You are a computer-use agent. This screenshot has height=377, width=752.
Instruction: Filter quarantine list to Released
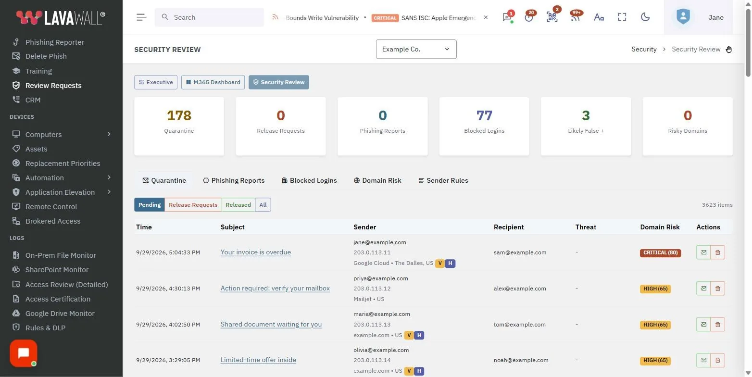point(238,205)
